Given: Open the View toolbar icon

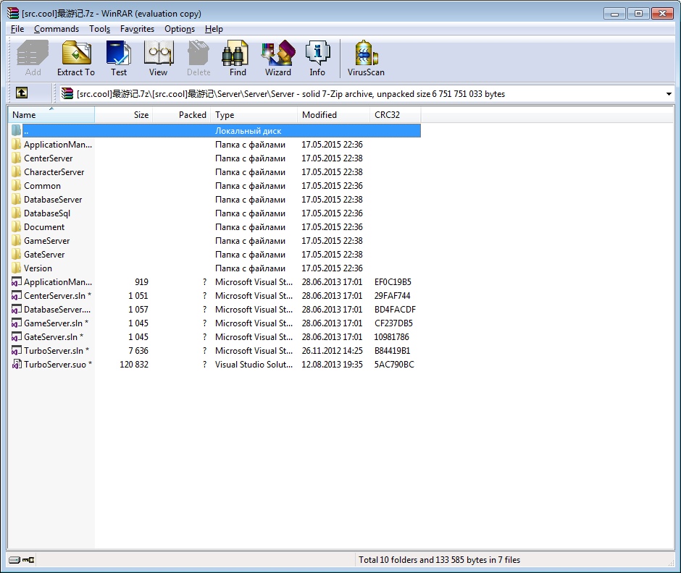Looking at the screenshot, I should click(158, 58).
